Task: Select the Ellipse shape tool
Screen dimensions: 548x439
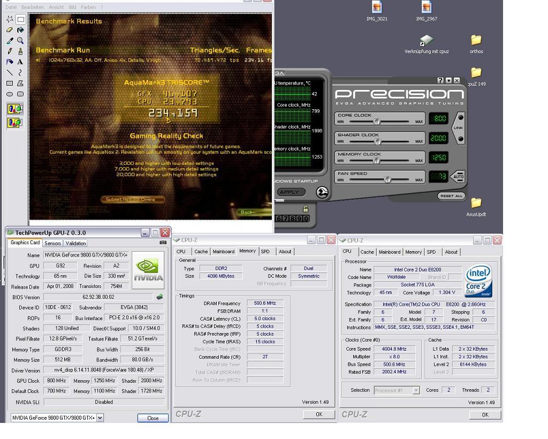Action: point(10,94)
